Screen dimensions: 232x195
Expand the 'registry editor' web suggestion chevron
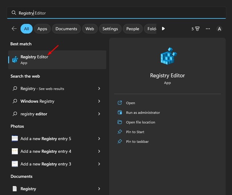tap(99, 114)
